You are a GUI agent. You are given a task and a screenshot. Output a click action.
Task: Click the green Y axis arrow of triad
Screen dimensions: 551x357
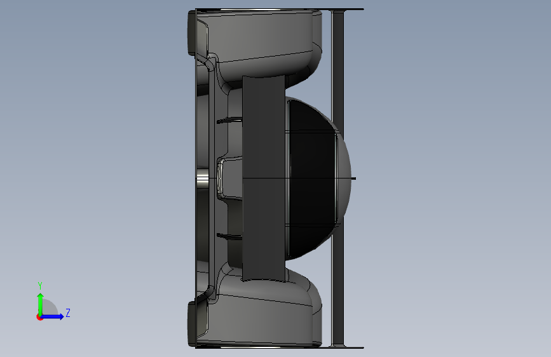pos(41,304)
